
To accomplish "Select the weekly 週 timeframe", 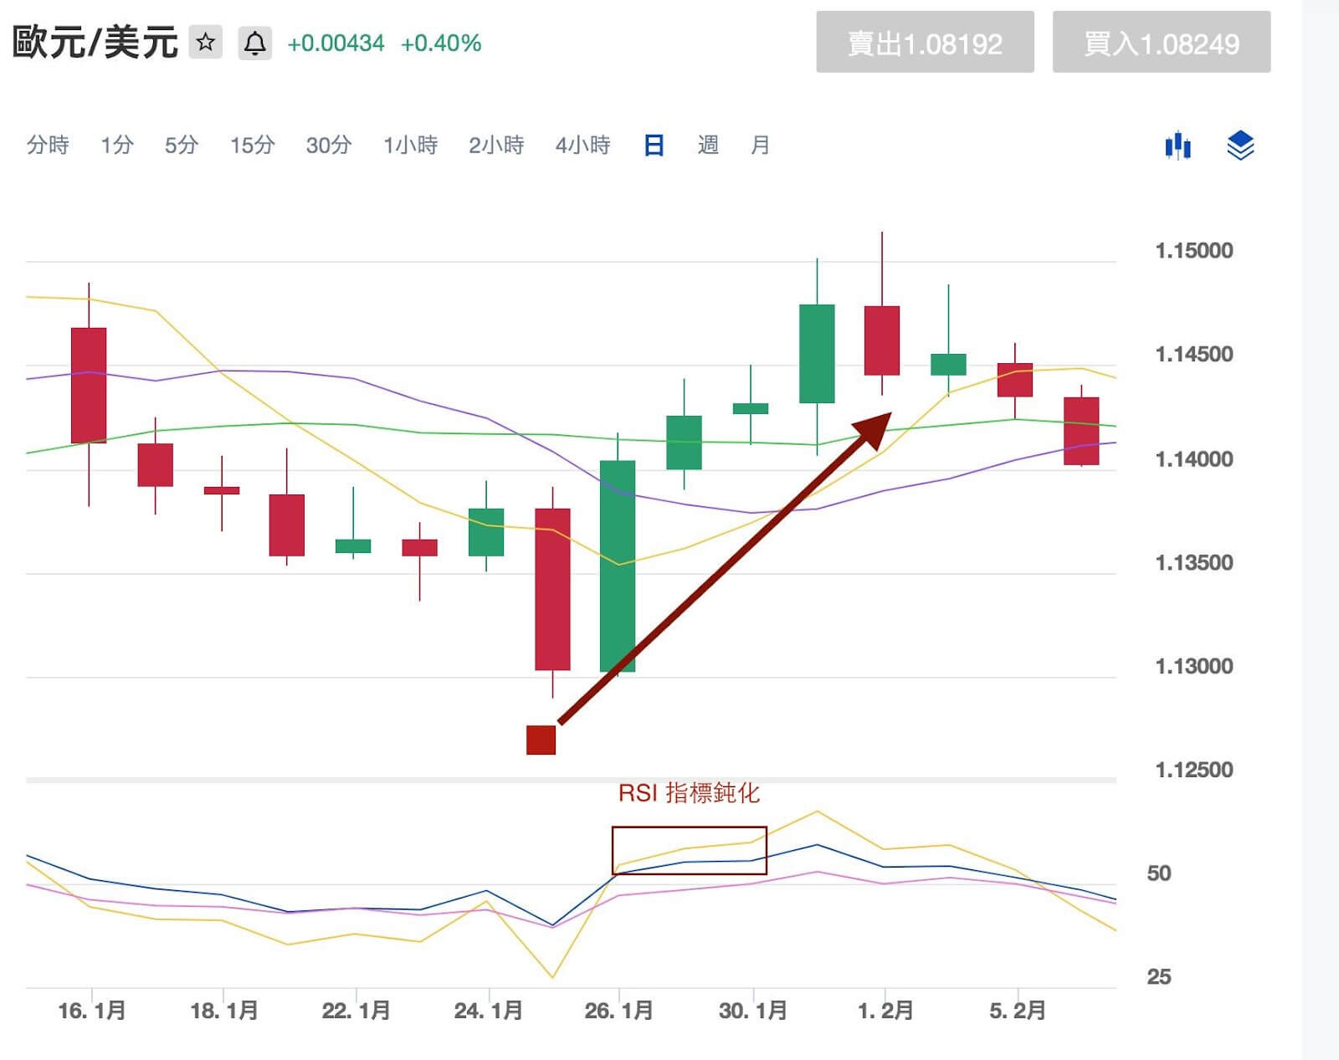I will [708, 145].
